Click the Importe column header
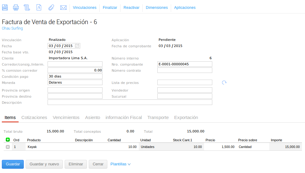 [x=276, y=140]
